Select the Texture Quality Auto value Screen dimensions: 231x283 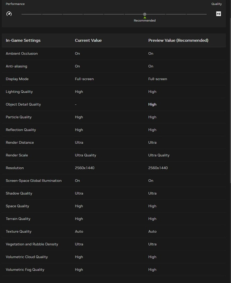[79, 231]
